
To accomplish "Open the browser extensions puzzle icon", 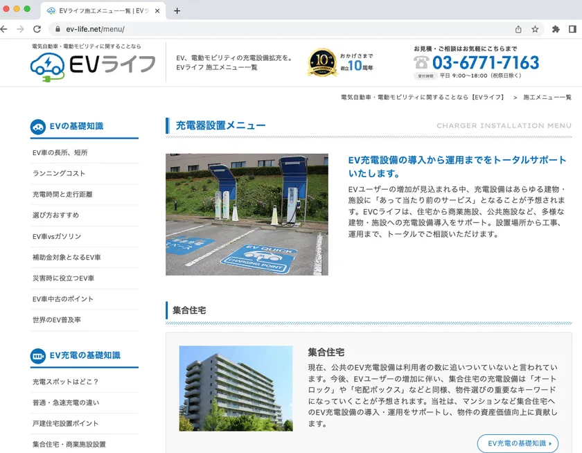I will pyautogui.click(x=556, y=29).
